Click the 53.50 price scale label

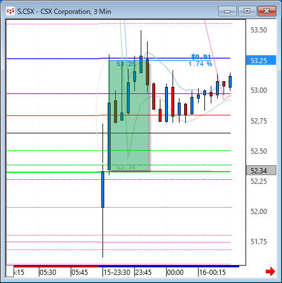[x=259, y=30]
